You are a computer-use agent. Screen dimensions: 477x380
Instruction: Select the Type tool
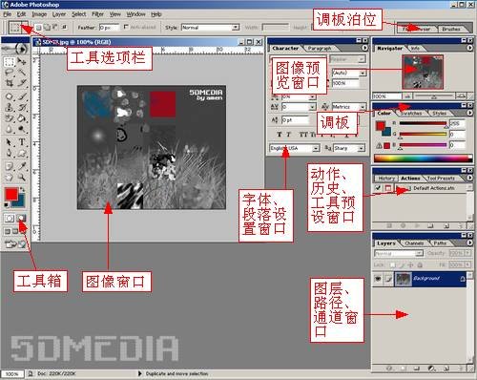coord(22,142)
